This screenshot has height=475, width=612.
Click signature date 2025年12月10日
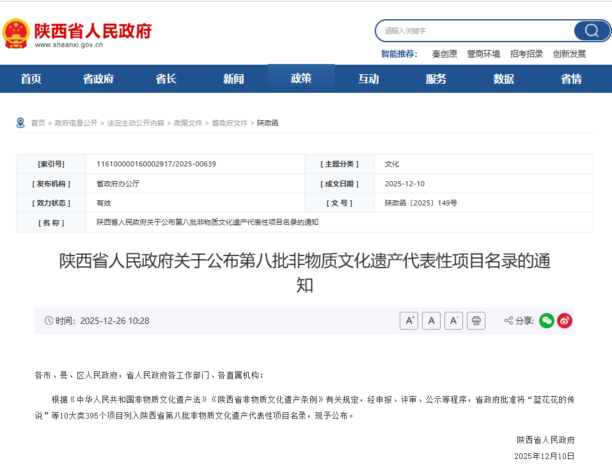tap(544, 456)
